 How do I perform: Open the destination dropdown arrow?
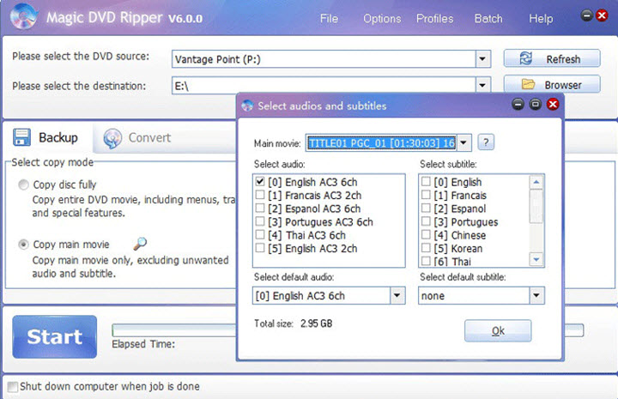tap(482, 85)
